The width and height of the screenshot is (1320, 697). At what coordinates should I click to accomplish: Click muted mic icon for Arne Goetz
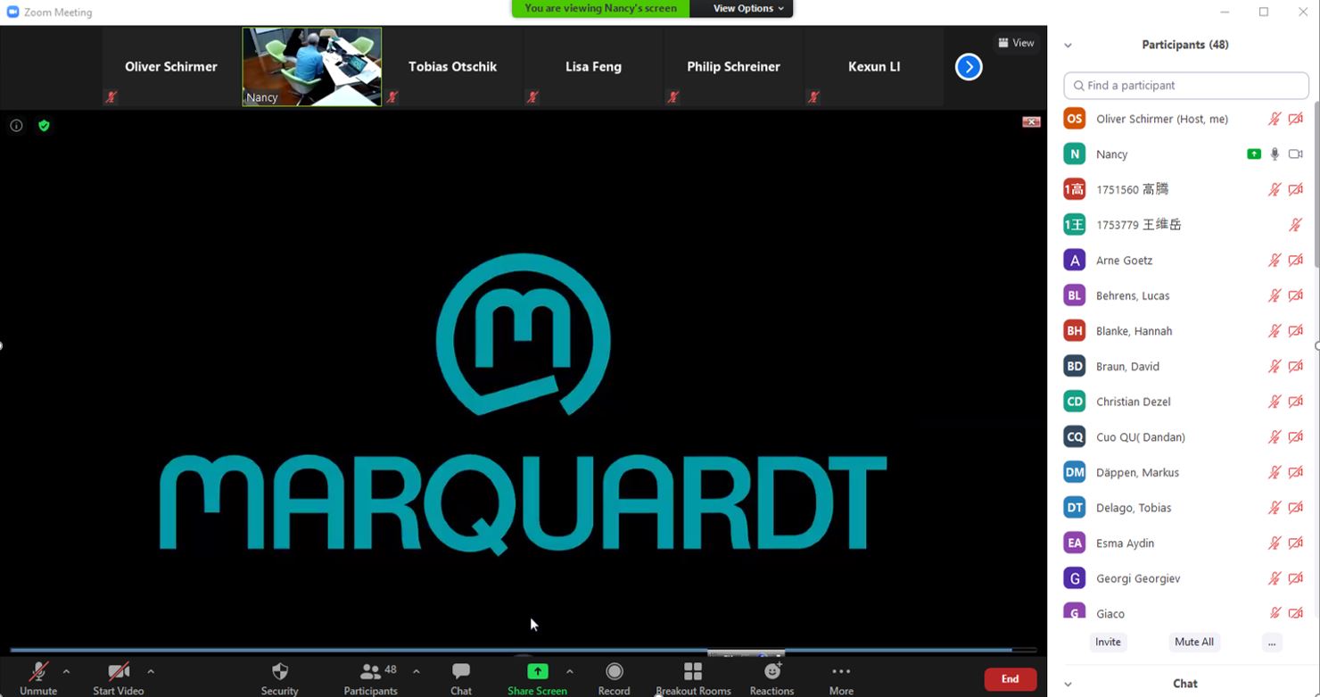(x=1275, y=261)
